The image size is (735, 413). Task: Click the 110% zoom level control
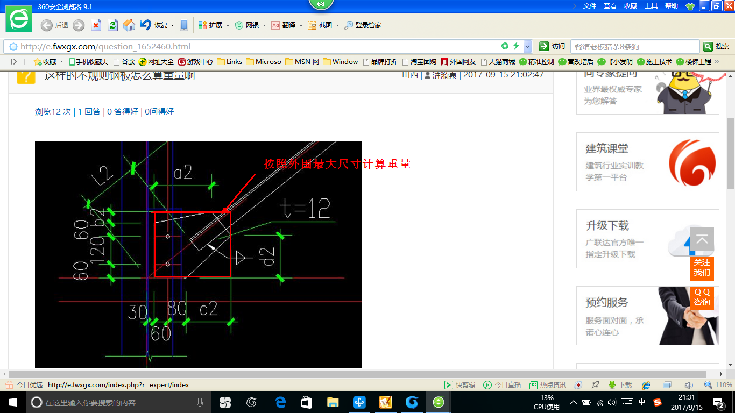718,385
